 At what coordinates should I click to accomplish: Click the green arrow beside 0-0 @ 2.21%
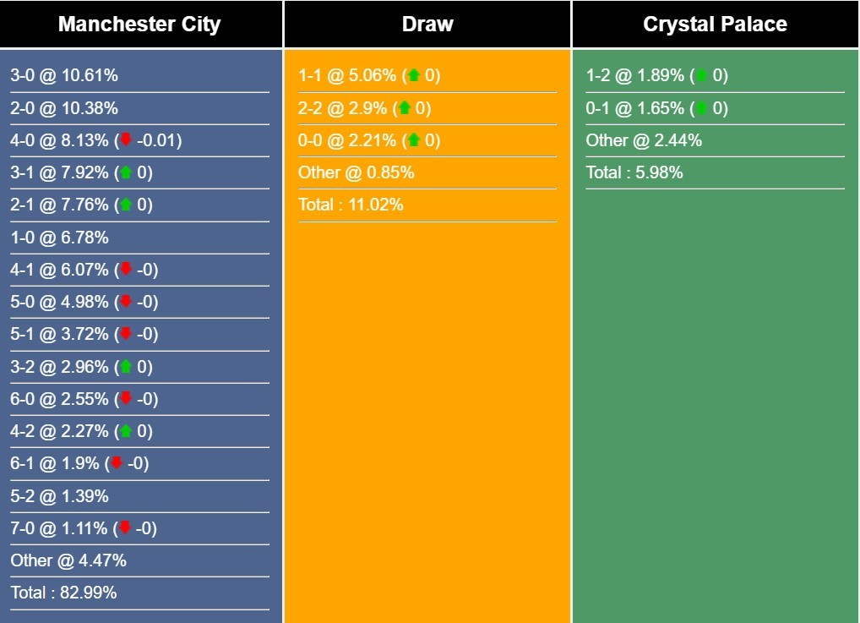point(414,140)
